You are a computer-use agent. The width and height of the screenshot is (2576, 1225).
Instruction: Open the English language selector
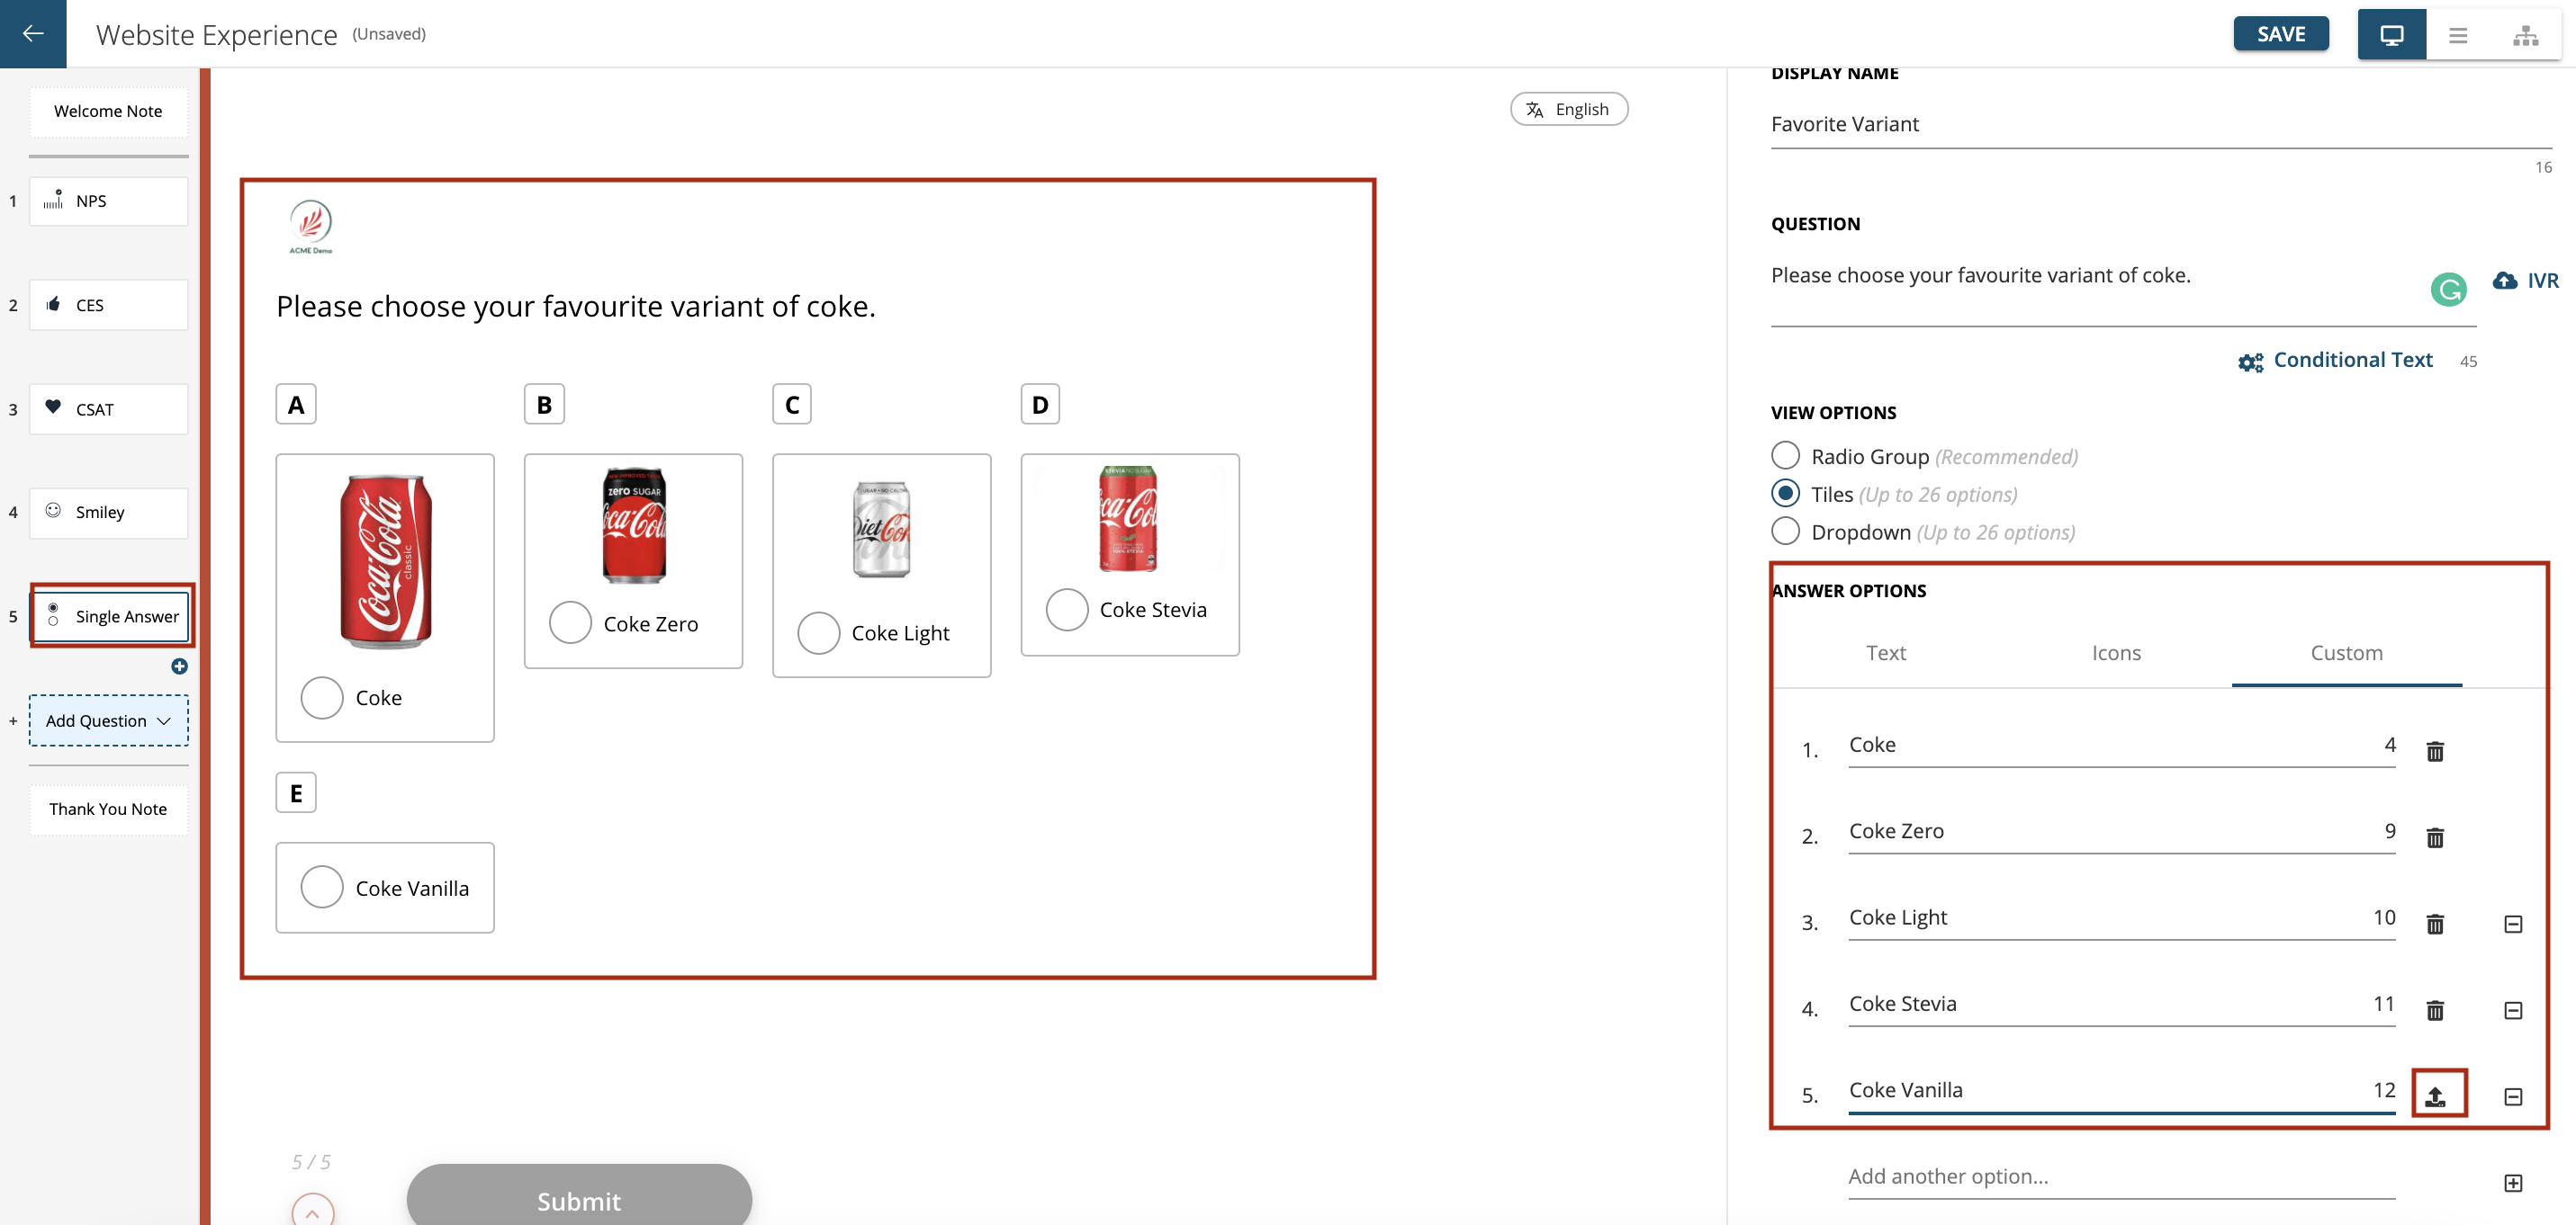coord(1568,109)
